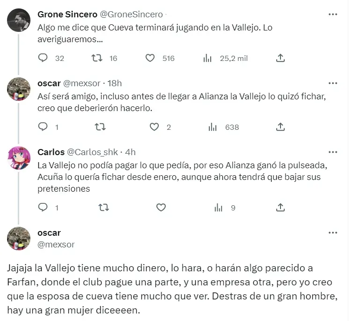View analytics of Grone Sincero's tweet
The image size is (354, 321).
pos(207,58)
